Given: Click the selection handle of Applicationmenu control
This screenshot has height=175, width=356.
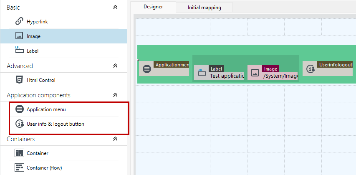Looking at the screenshot, I should (138, 60).
